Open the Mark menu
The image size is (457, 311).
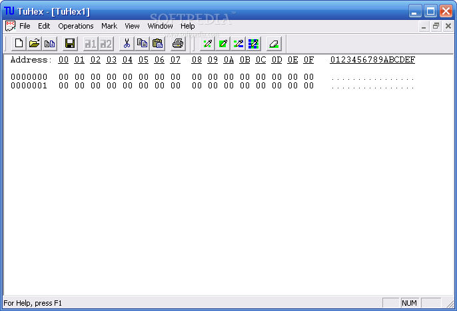(x=109, y=26)
